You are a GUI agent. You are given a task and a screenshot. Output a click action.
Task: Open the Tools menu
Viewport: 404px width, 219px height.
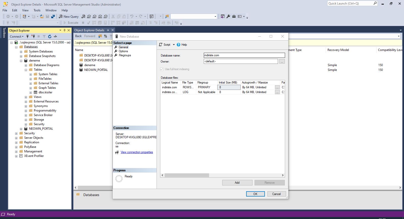tap(37, 10)
